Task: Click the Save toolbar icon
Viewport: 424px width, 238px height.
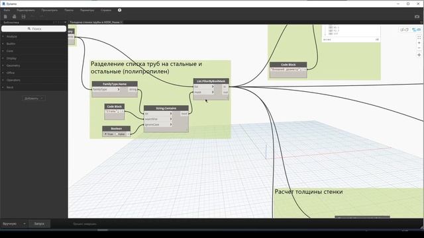Action: coord(24,17)
